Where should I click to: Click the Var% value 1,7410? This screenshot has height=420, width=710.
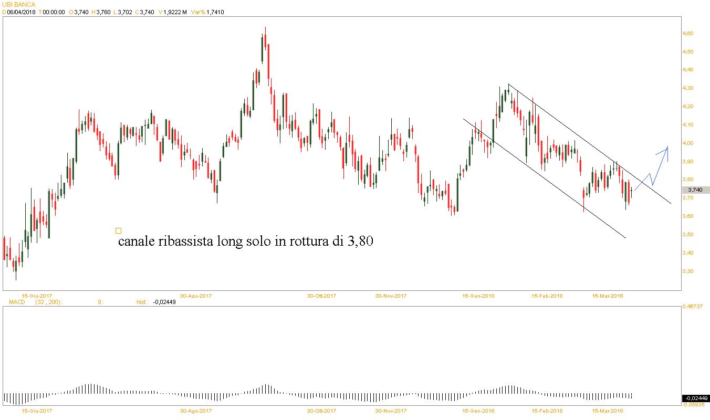click(x=215, y=12)
